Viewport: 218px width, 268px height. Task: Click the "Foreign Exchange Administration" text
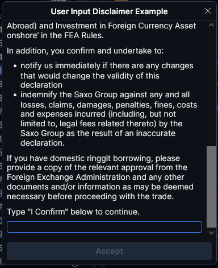[x=68, y=177]
